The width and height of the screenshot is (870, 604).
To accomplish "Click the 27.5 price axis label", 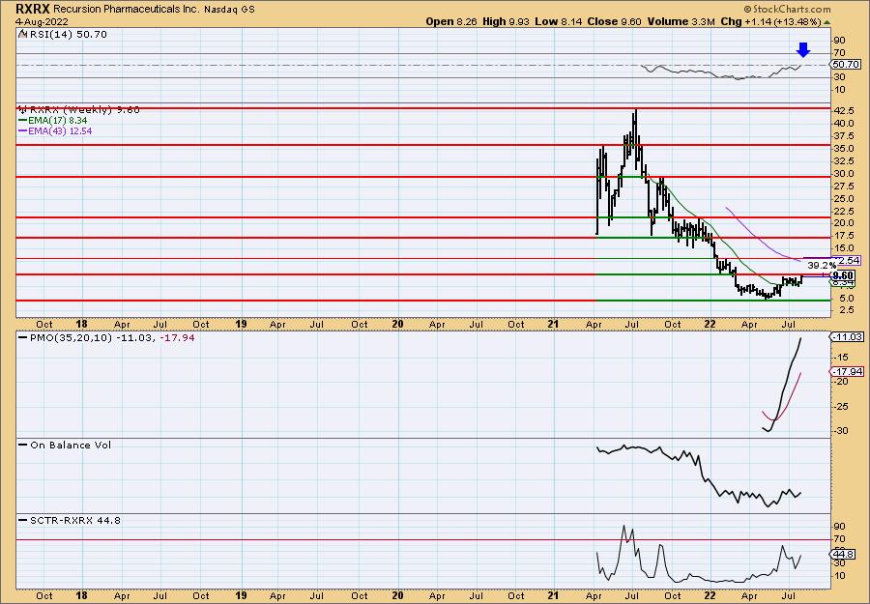I will pos(843,187).
